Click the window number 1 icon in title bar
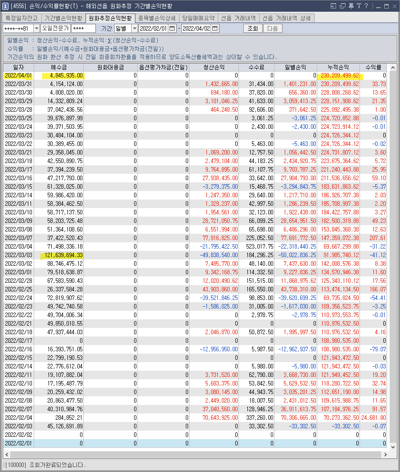This screenshot has height=472, width=400. 5,6
